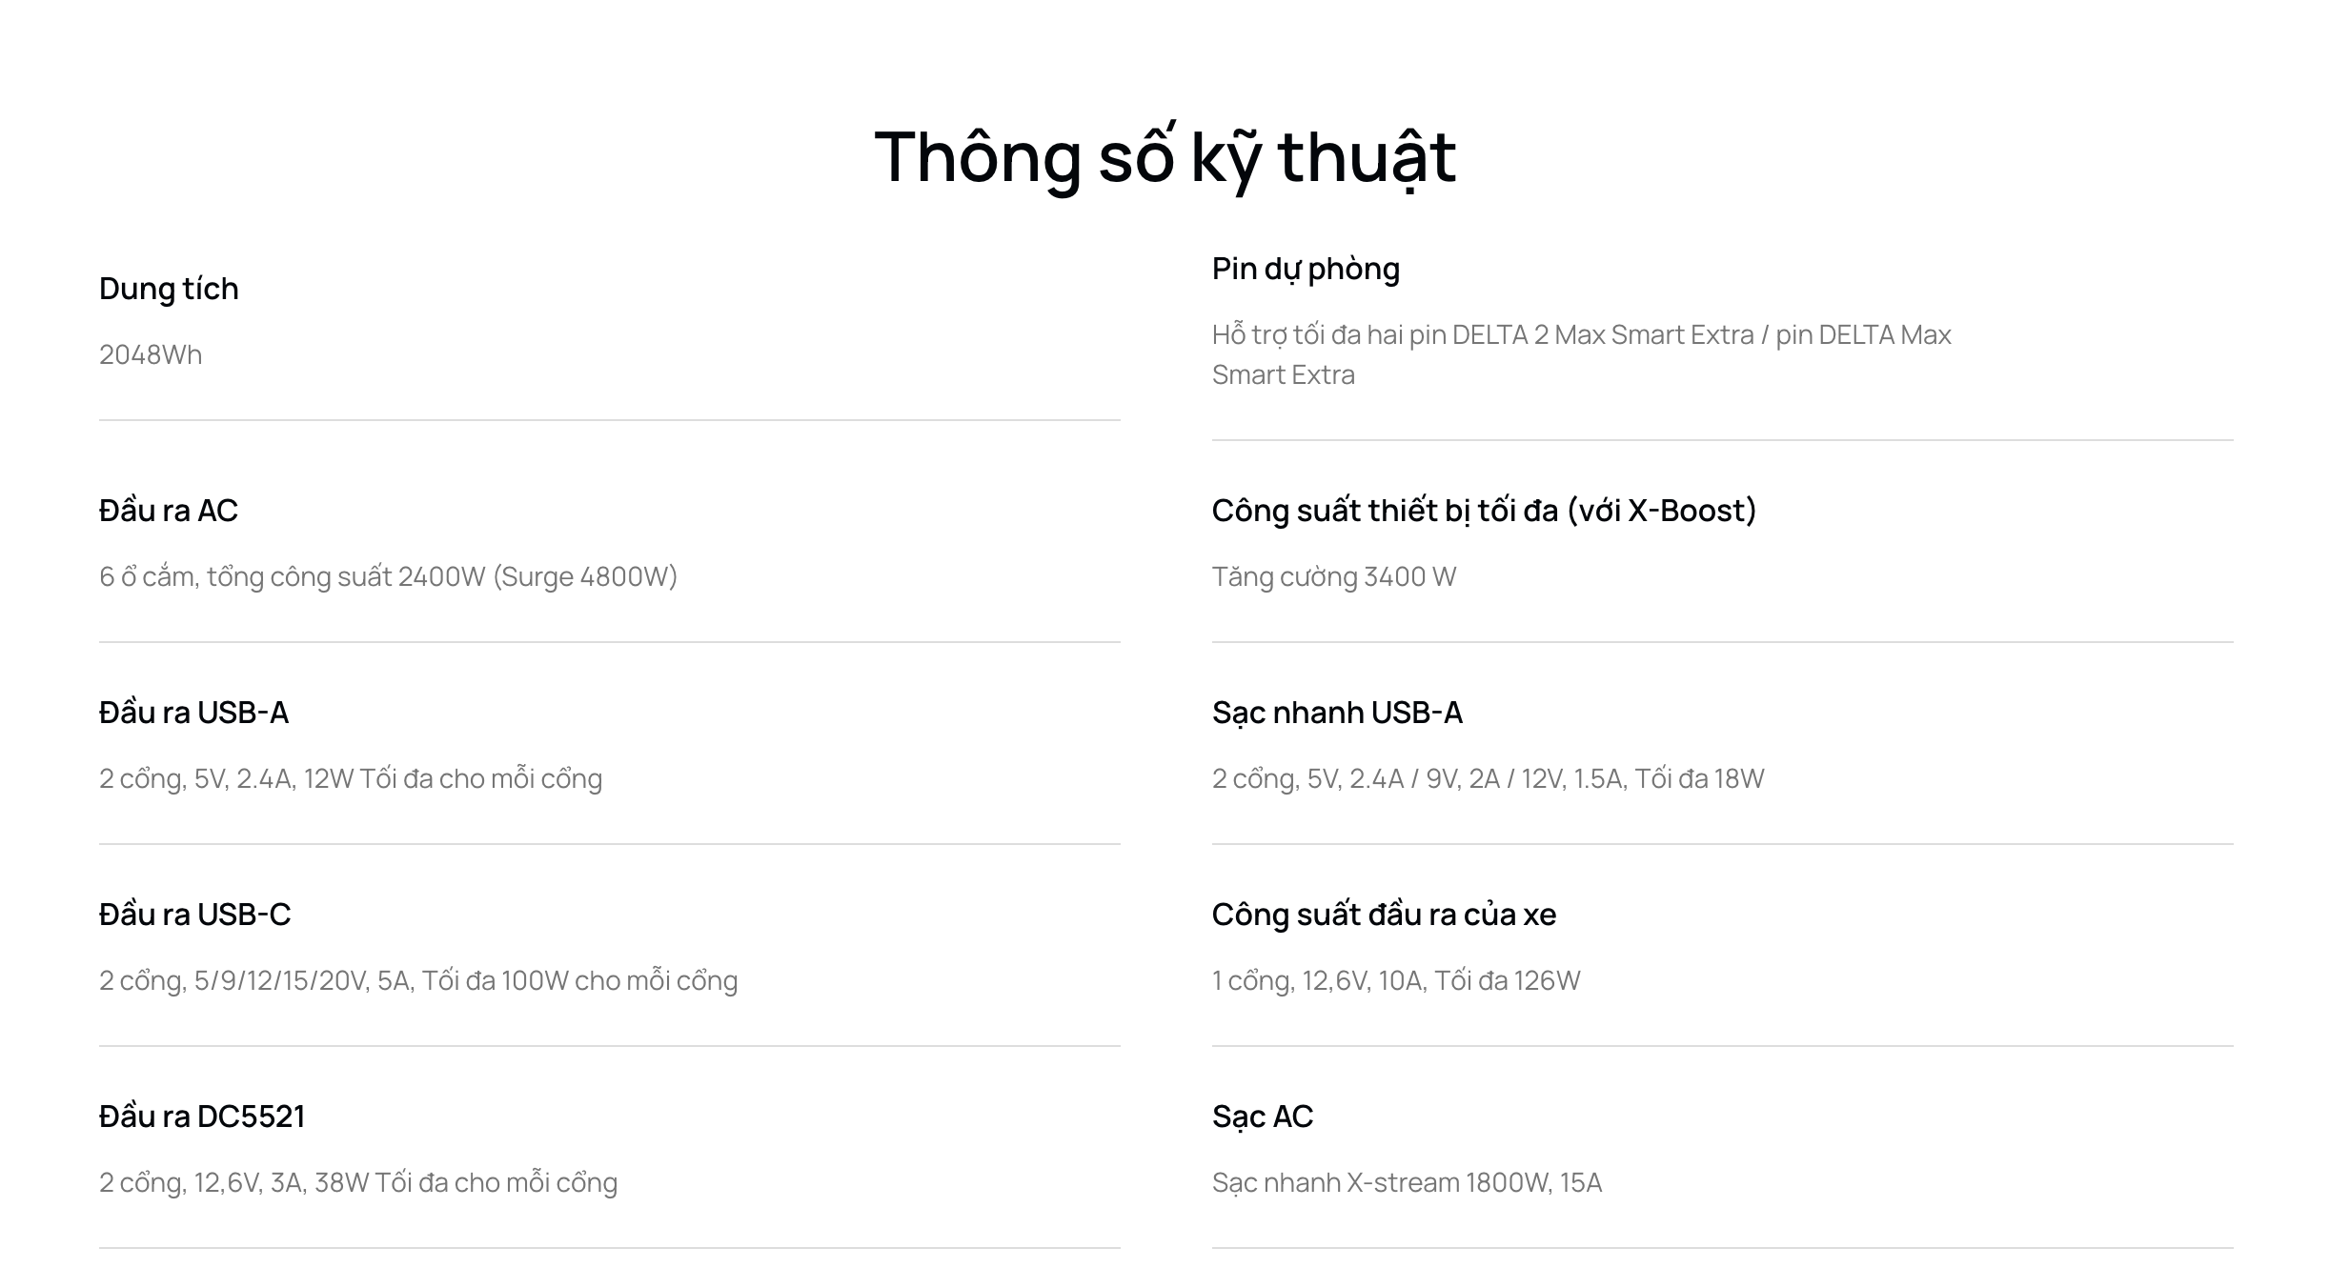Click the "Dung tích" spec label

pos(169,289)
